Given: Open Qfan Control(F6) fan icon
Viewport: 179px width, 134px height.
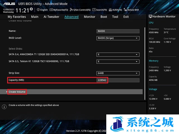Looking at the screenshot, I should coord(71,10).
